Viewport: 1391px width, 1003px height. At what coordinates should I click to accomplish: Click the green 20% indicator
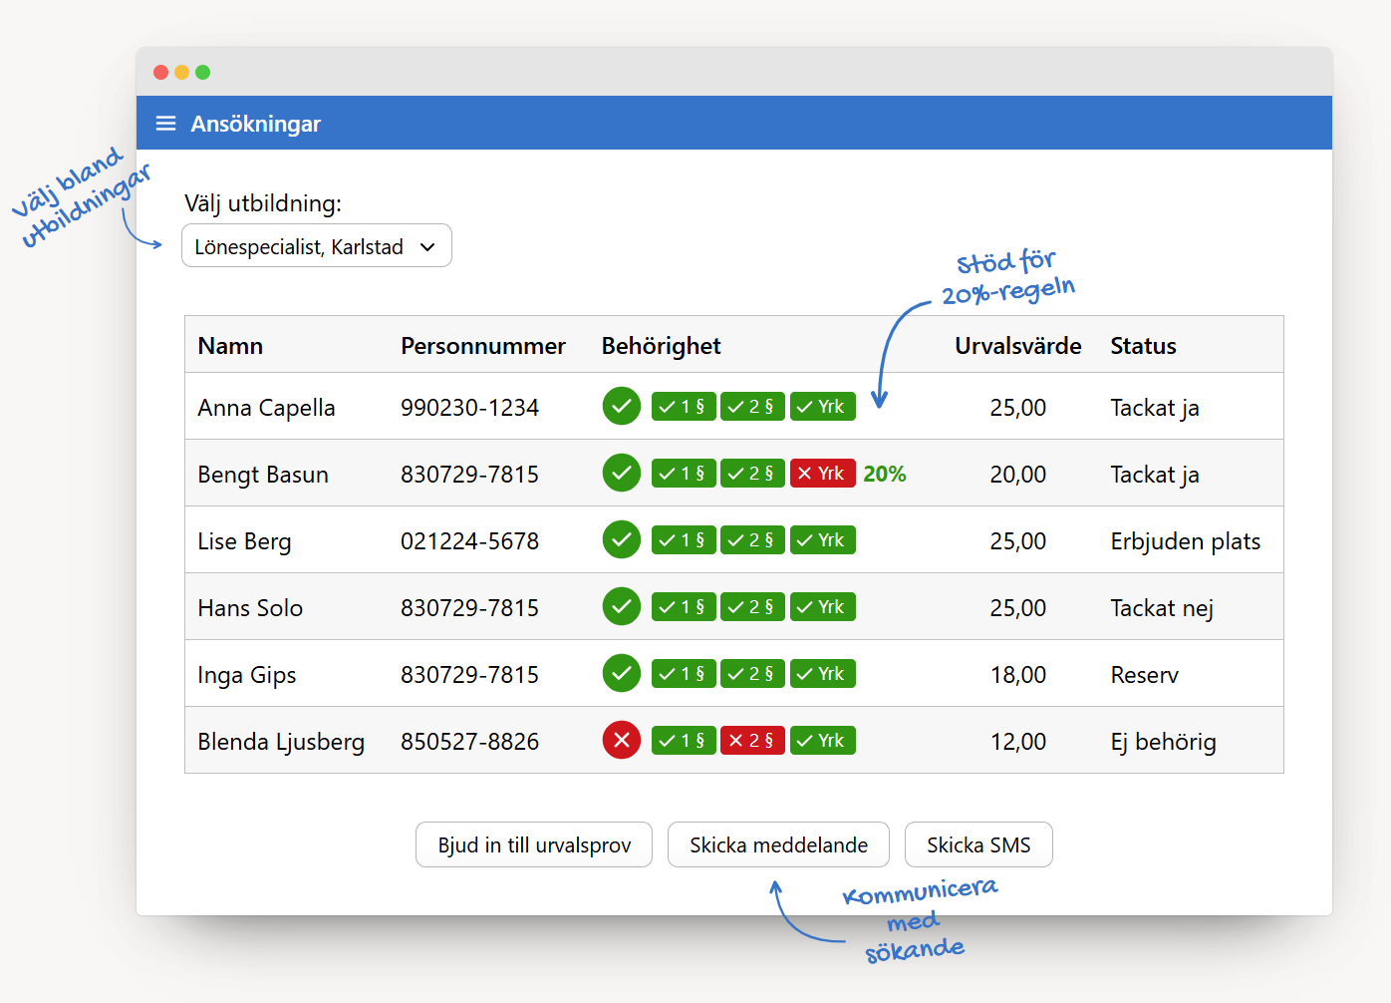coord(884,475)
